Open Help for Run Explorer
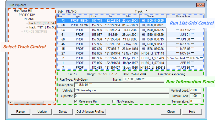The width and height of the screenshot is (215, 120). [192, 112]
